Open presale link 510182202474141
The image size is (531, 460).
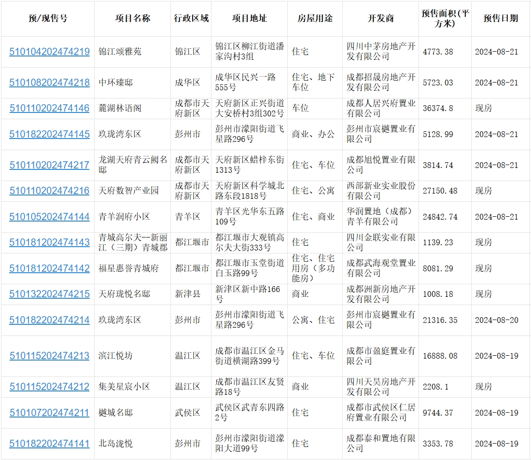point(49,444)
